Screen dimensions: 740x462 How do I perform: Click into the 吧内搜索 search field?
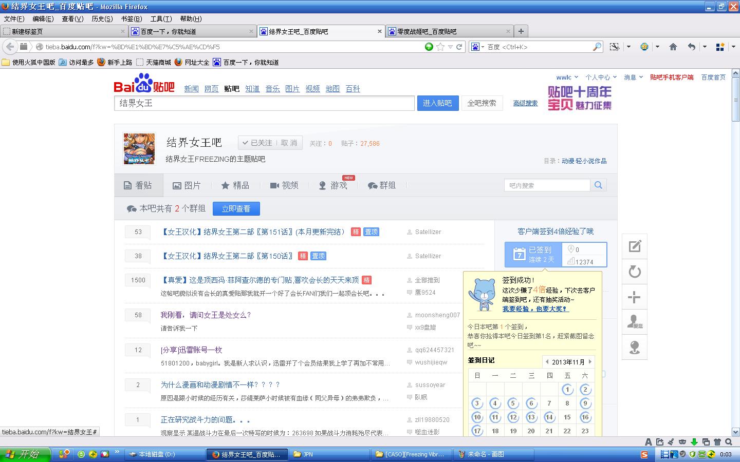(x=547, y=185)
